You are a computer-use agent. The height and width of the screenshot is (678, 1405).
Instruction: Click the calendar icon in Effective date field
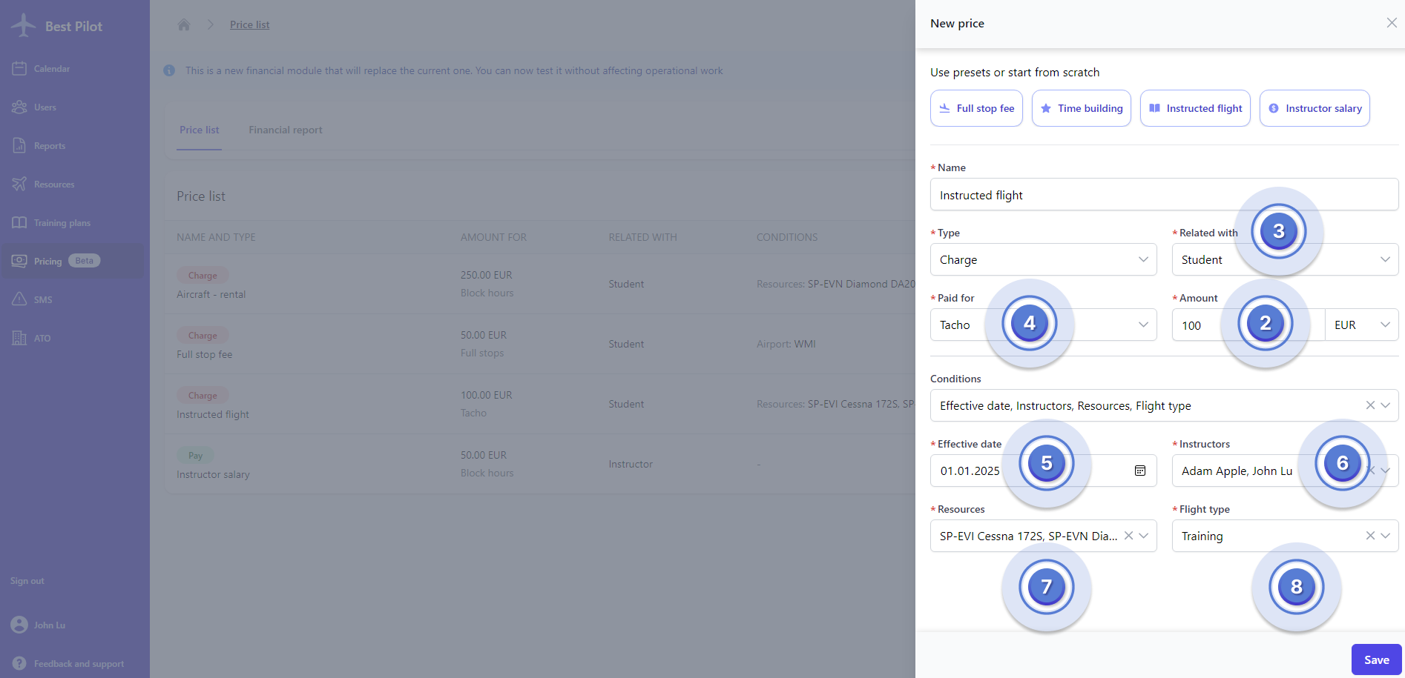(x=1139, y=471)
